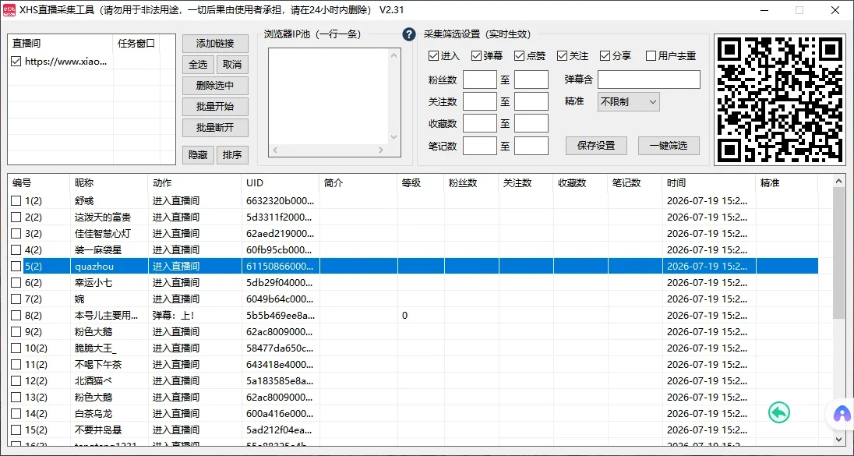854x456 pixels.
Task: Click the IP pool scrollbar up arrow
Action: (393, 55)
